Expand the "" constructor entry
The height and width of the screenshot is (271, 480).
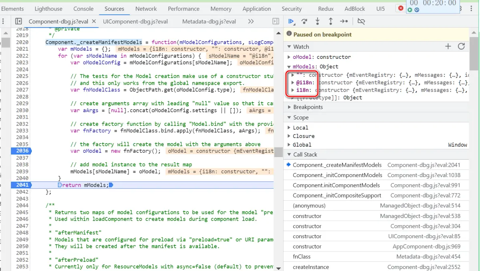[293, 75]
